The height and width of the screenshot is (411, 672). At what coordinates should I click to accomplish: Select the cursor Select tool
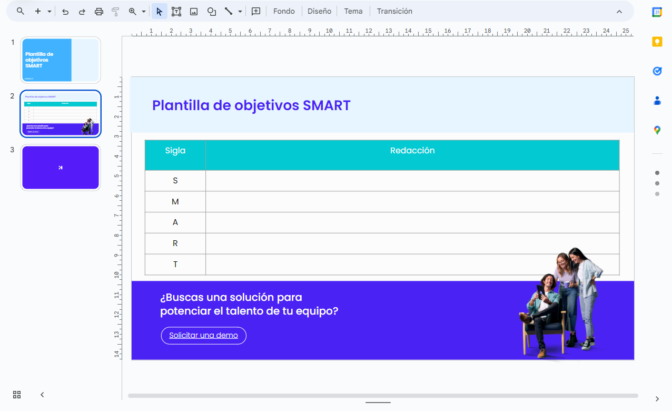pos(159,11)
